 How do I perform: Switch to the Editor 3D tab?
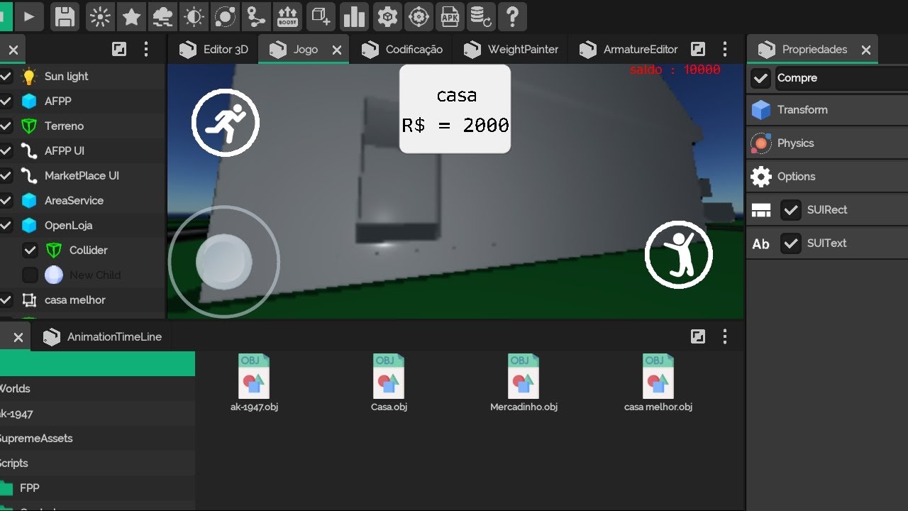pos(214,50)
